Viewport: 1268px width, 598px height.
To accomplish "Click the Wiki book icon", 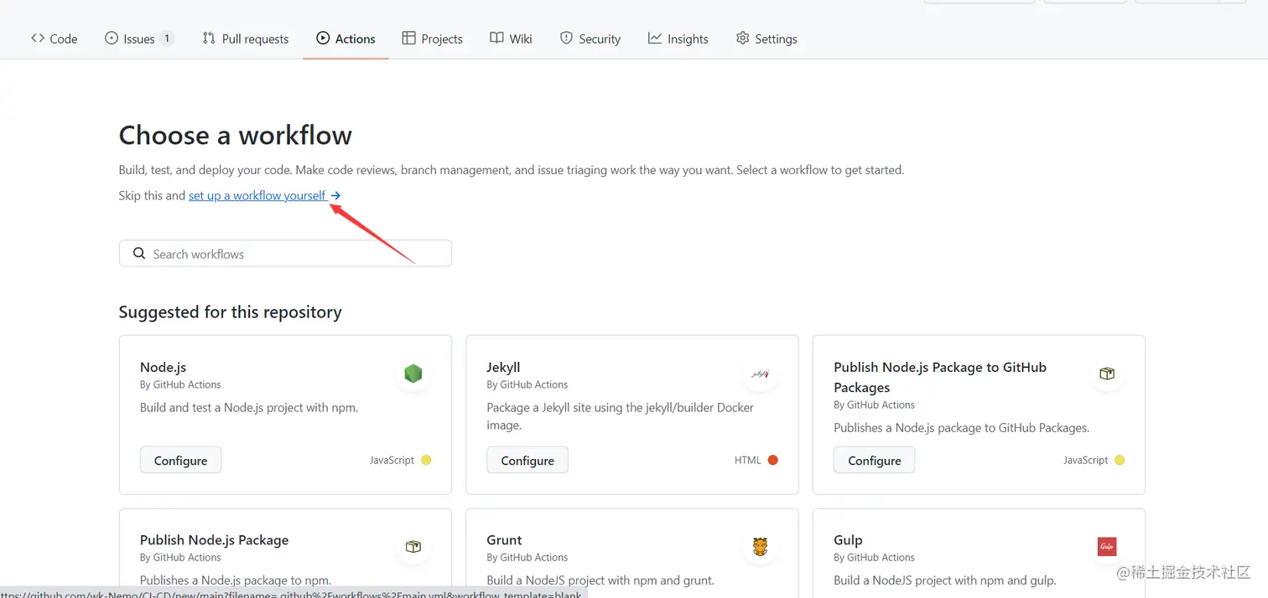I will click(496, 38).
